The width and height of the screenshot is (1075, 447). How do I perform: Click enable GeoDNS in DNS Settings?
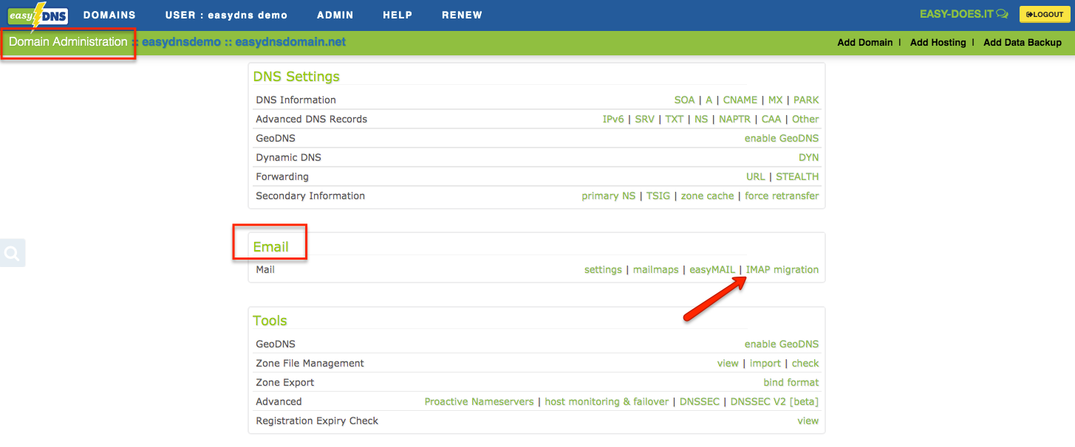coord(782,139)
